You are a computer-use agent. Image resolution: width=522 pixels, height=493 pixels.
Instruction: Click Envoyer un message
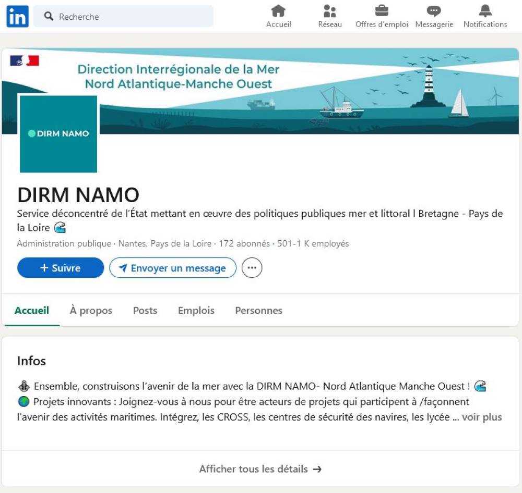pos(172,267)
